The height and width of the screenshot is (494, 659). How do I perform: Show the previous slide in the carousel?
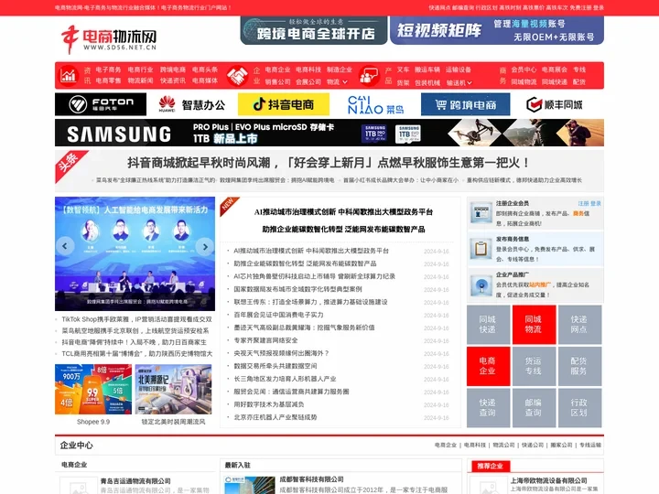pyautogui.click(x=65, y=246)
